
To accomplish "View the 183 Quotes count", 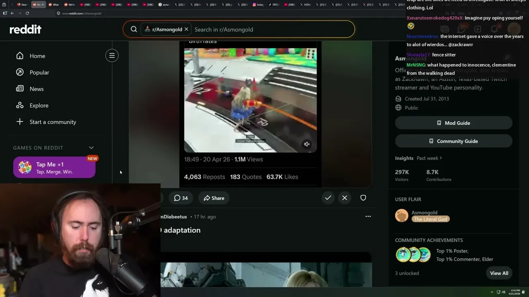I will 246,177.
